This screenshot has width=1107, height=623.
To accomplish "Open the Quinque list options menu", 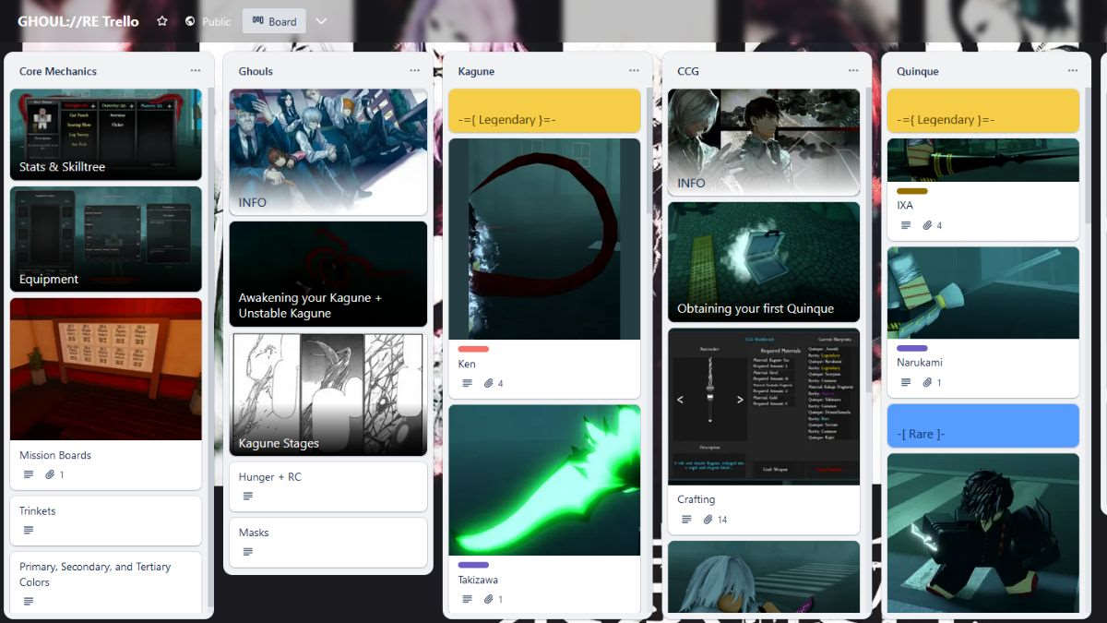I will (1072, 71).
